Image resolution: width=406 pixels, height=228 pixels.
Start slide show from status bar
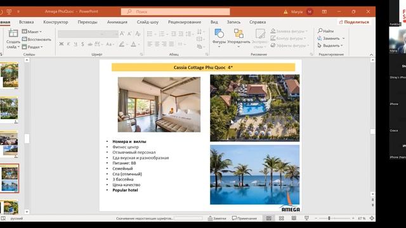point(306,218)
